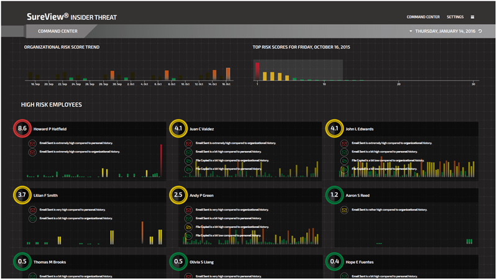Click John L Edwards' green file copied folder icon
The width and height of the screenshot is (497, 280).
tap(344, 161)
